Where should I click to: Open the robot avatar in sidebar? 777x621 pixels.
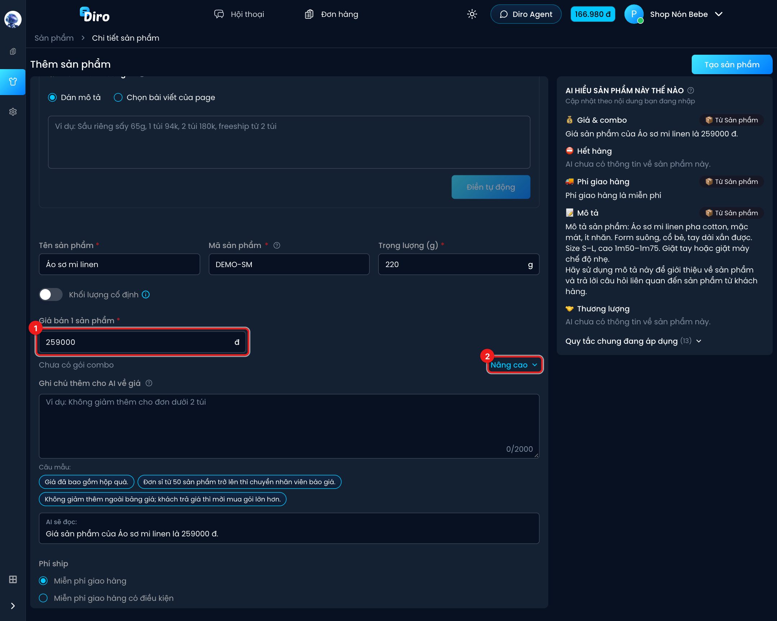[x=13, y=19]
